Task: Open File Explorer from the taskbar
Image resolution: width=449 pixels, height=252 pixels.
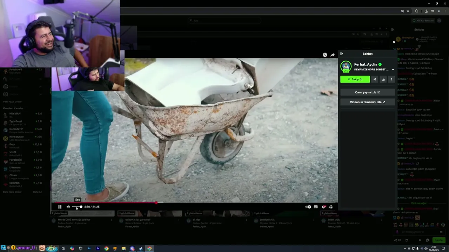Action: 123,248
